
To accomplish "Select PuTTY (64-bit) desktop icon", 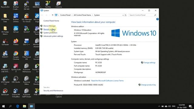I will (x=27, y=5).
